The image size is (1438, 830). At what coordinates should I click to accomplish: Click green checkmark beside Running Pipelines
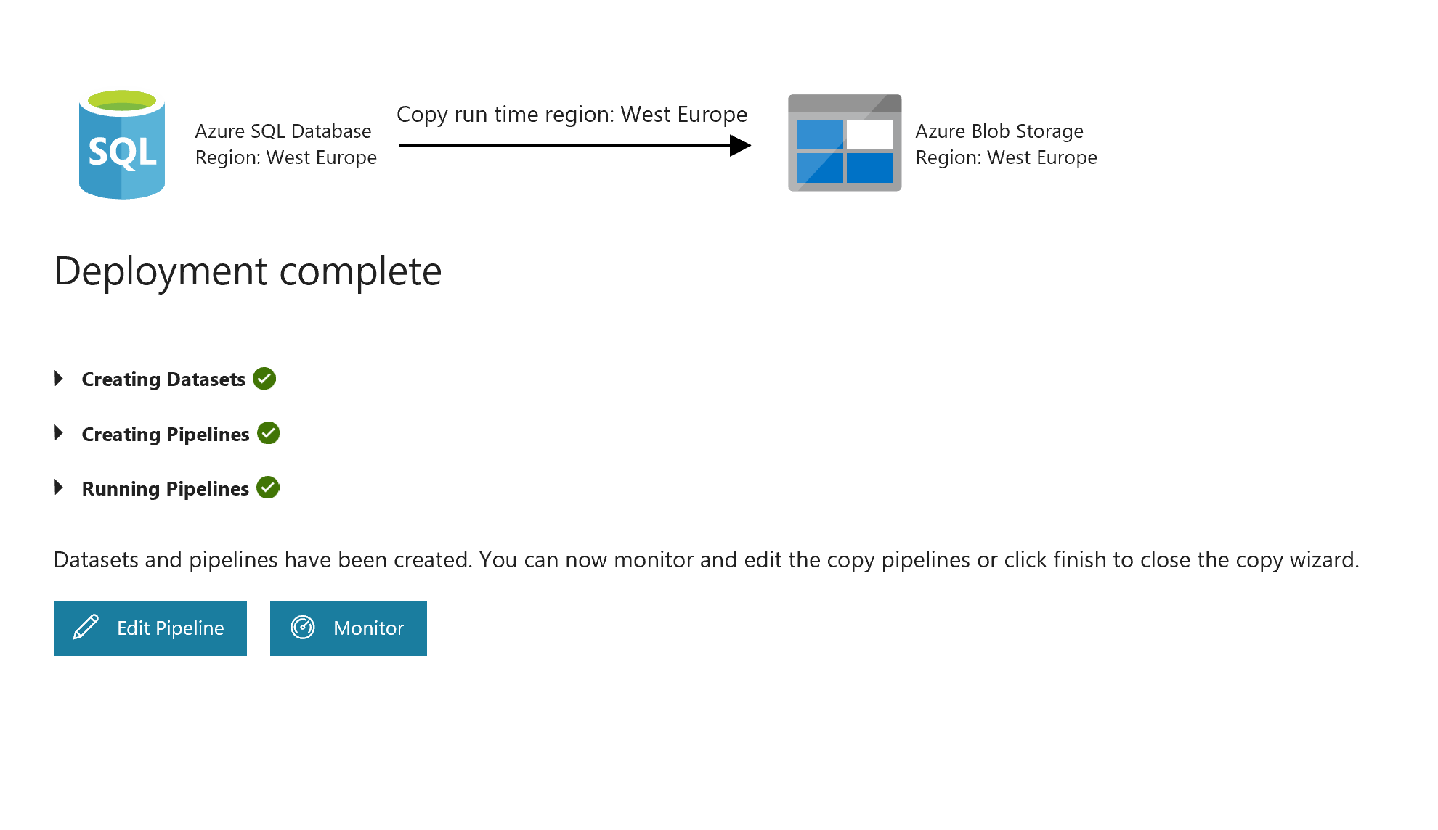(x=268, y=488)
